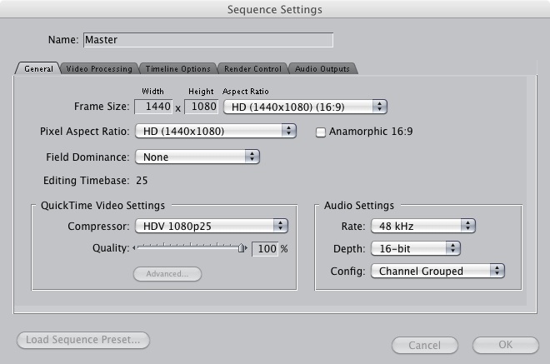
Task: Open the Aspect Ratio dropdown
Action: click(x=306, y=107)
